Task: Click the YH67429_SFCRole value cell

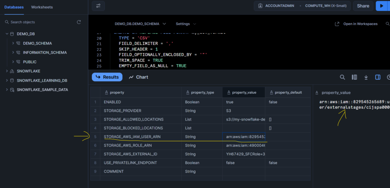Action: click(244, 154)
